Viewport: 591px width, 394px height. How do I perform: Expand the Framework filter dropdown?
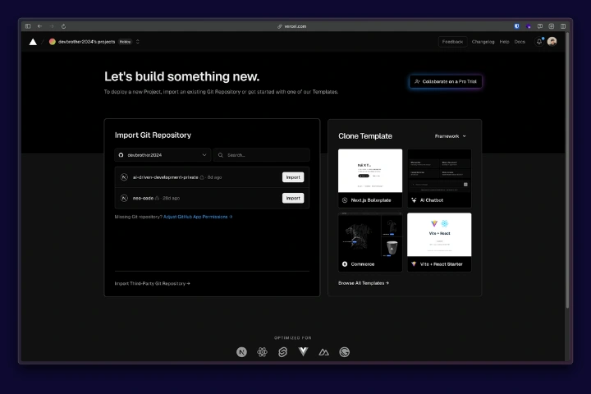pos(451,136)
